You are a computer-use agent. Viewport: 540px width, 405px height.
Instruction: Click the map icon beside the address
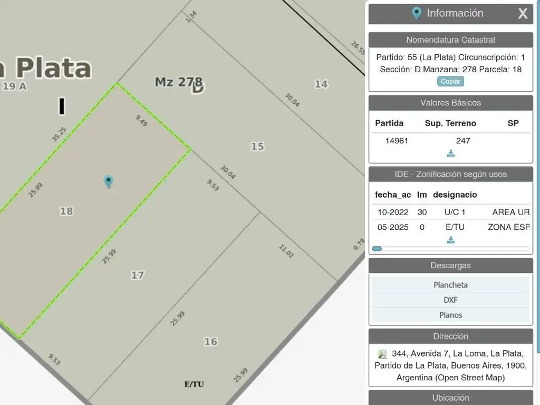coord(383,354)
